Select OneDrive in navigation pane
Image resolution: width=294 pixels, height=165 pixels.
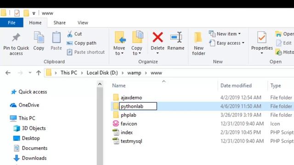pyautogui.click(x=24, y=105)
